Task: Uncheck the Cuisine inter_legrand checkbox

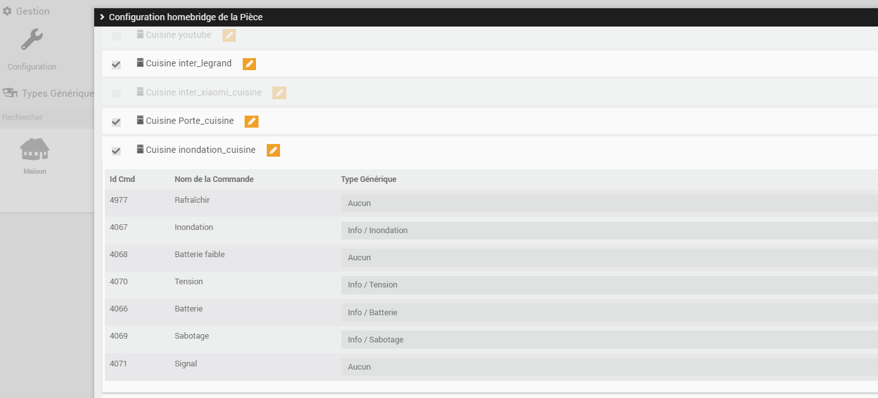Action: pyautogui.click(x=116, y=64)
